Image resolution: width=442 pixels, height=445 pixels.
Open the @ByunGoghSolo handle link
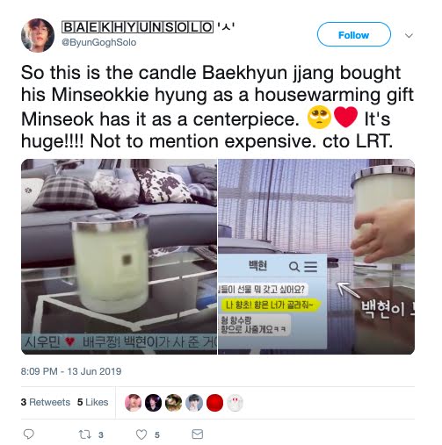pyautogui.click(x=99, y=42)
